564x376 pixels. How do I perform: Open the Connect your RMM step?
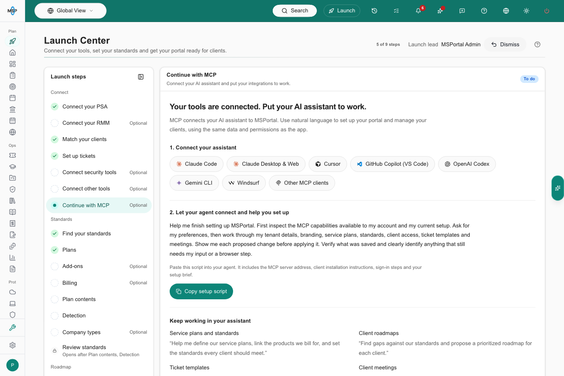(x=99, y=123)
